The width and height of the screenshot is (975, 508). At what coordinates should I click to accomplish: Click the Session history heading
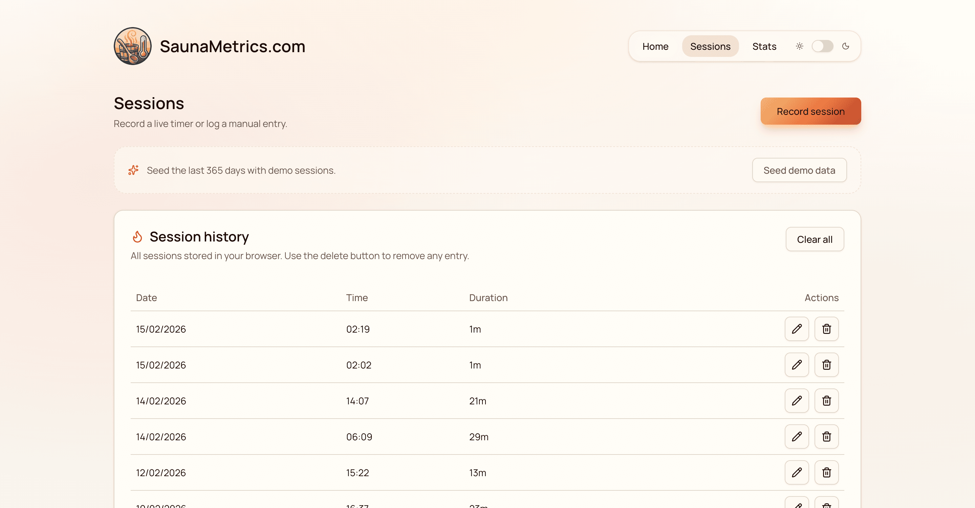pos(199,236)
